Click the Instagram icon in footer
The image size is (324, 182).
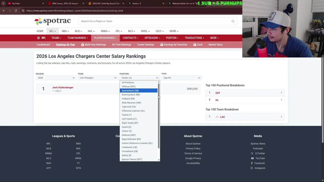252,168
